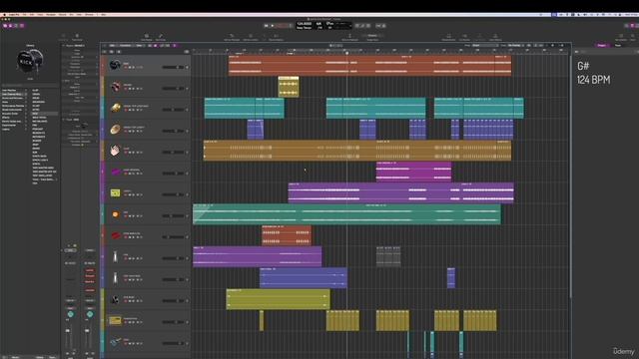
Task: Toggle the Toolbar visibility button
Action: (22, 26)
